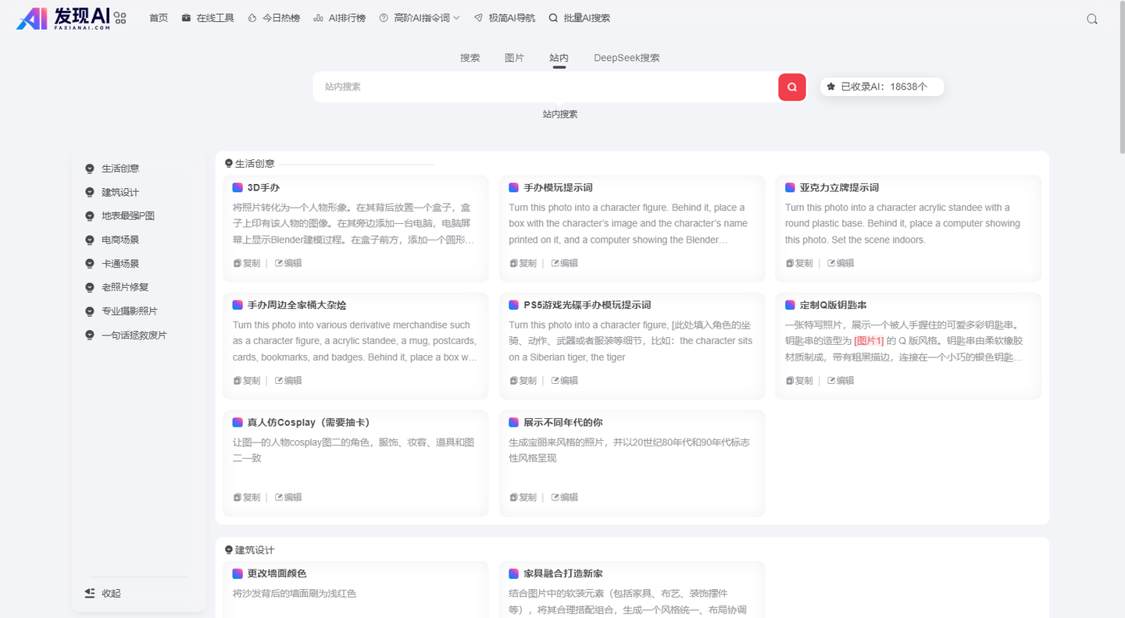This screenshot has width=1125, height=618.
Task: Edit the 亚克力立牌提示词 prompt
Action: point(841,263)
